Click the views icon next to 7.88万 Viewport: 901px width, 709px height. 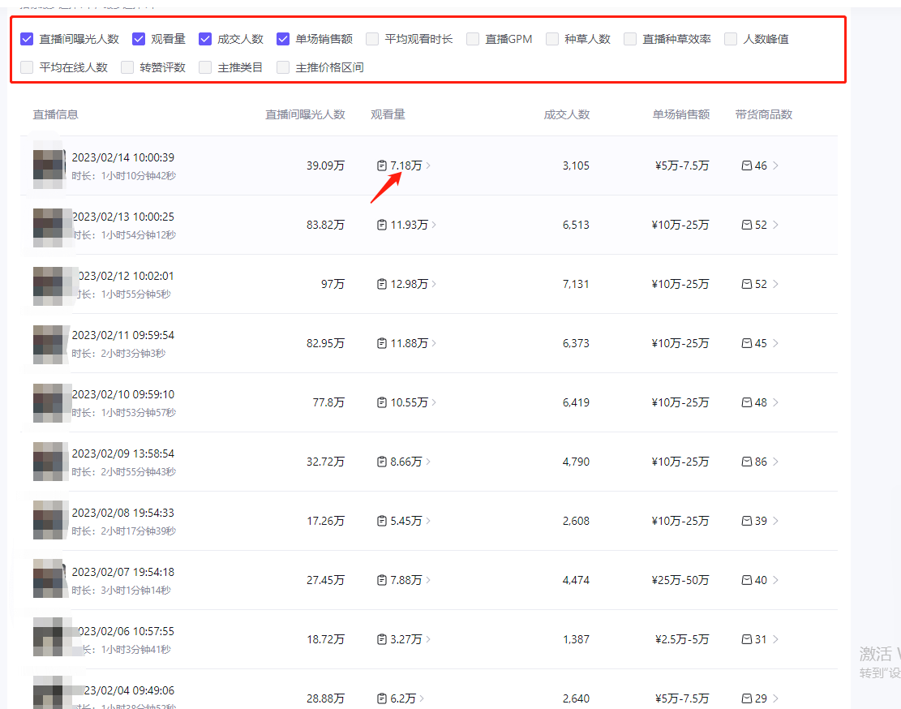point(381,580)
